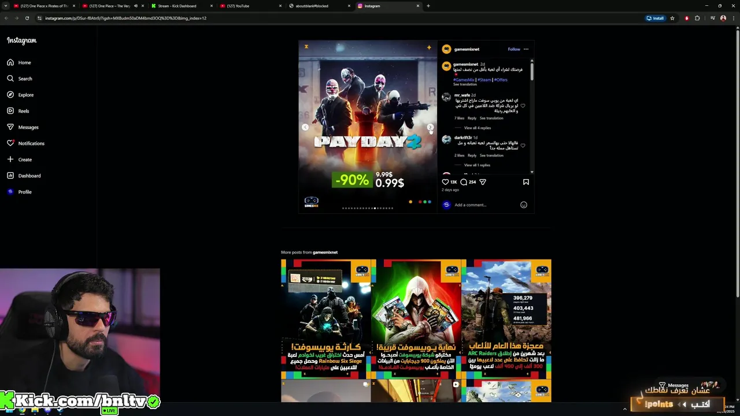
Task: Install the Instagram web app
Action: [655, 18]
